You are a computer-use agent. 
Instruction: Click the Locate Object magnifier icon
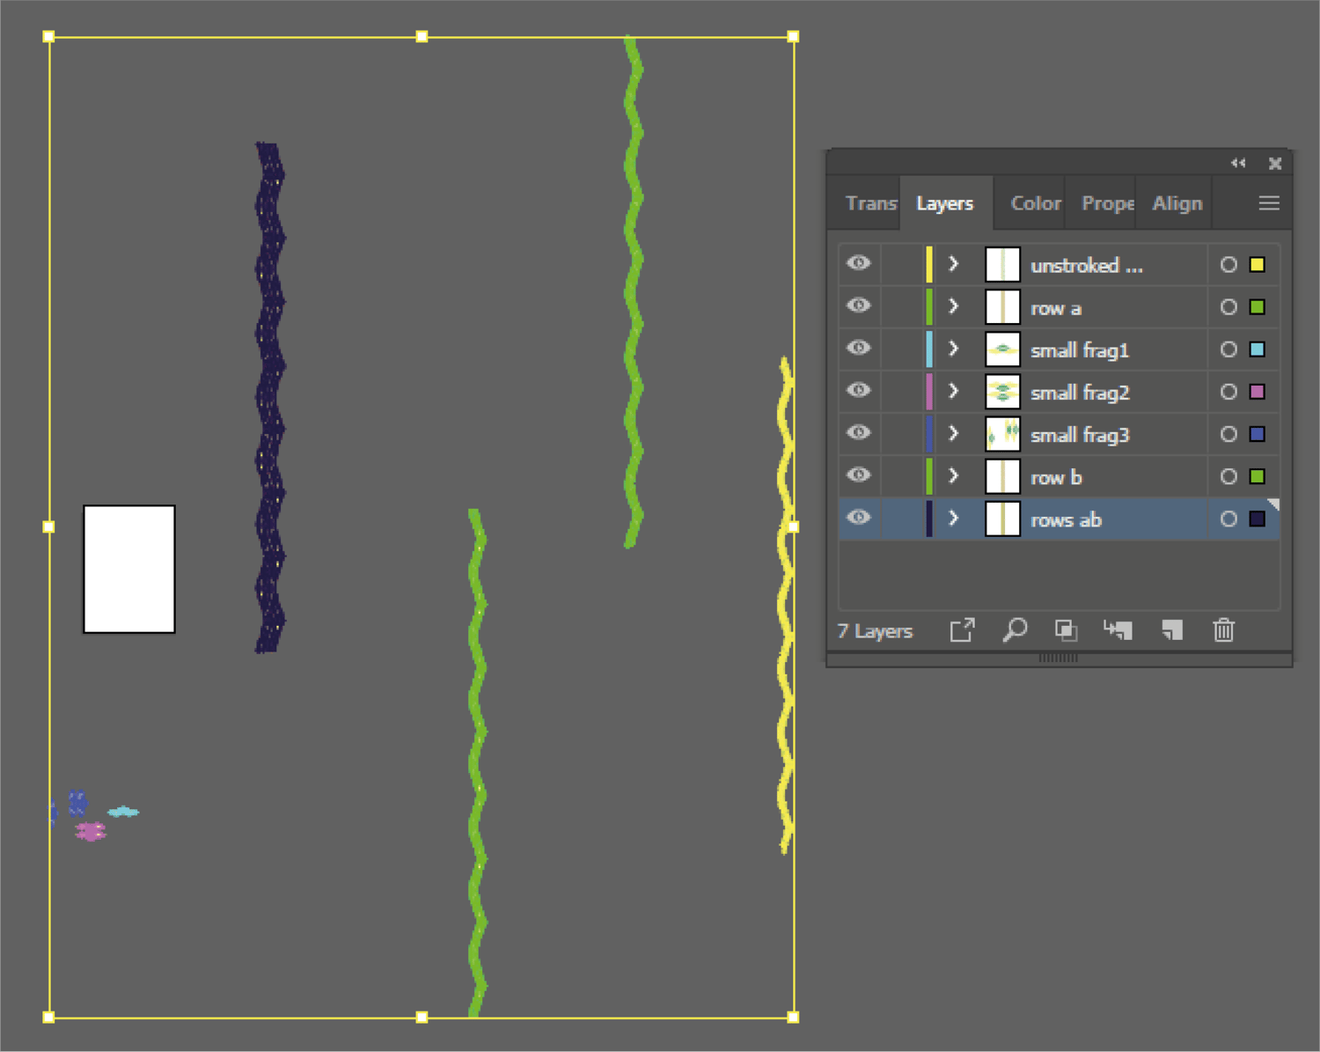click(x=1015, y=630)
